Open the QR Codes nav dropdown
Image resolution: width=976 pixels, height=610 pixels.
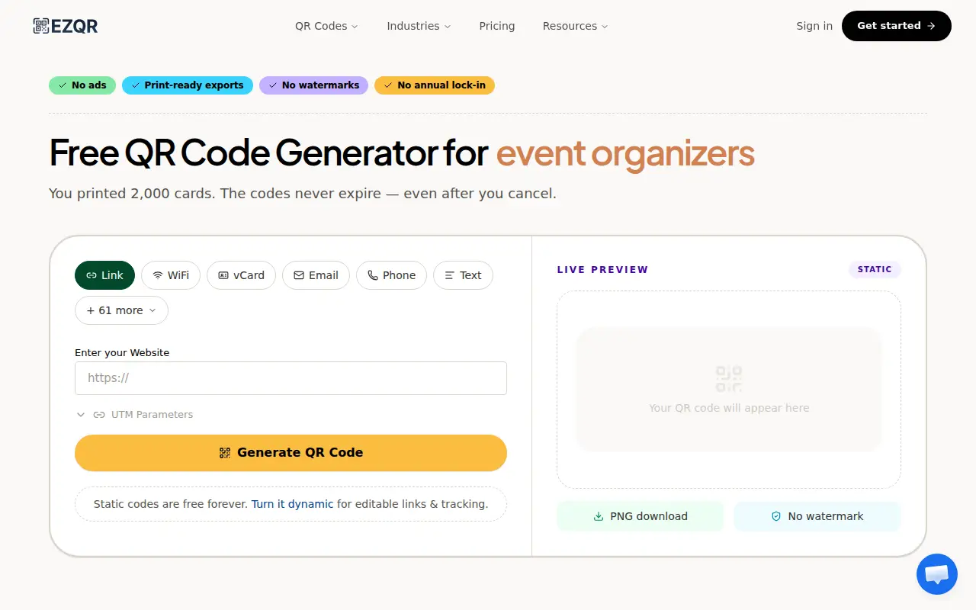[326, 26]
